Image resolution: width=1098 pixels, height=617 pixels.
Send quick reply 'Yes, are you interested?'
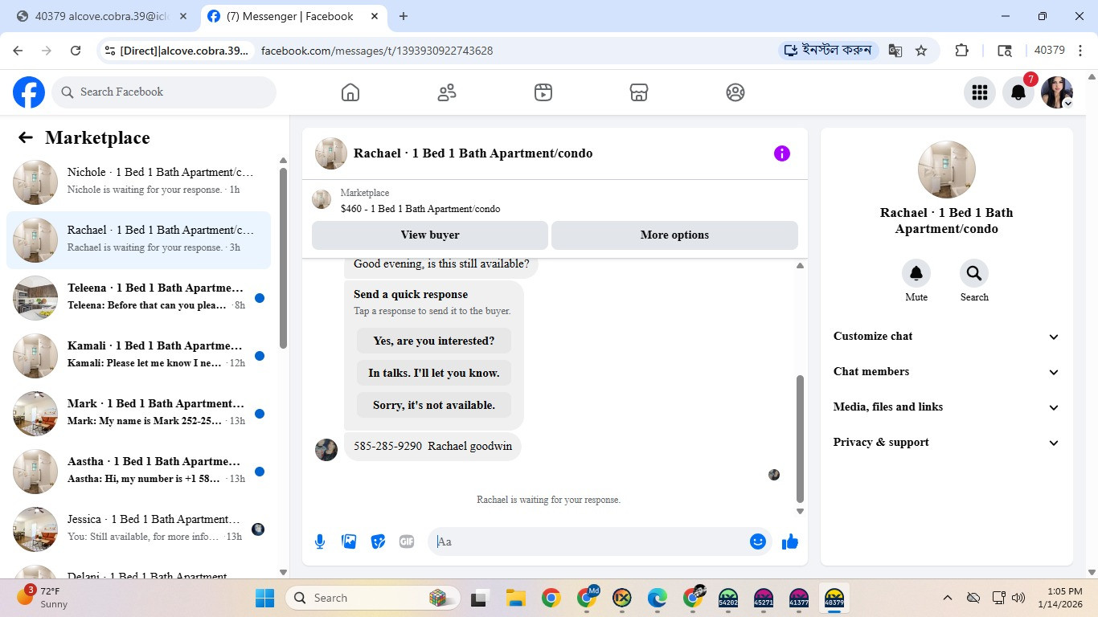click(434, 341)
